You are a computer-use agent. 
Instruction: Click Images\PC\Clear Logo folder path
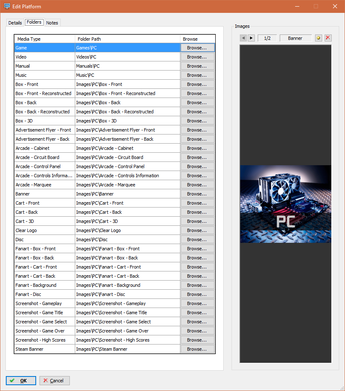click(128, 230)
